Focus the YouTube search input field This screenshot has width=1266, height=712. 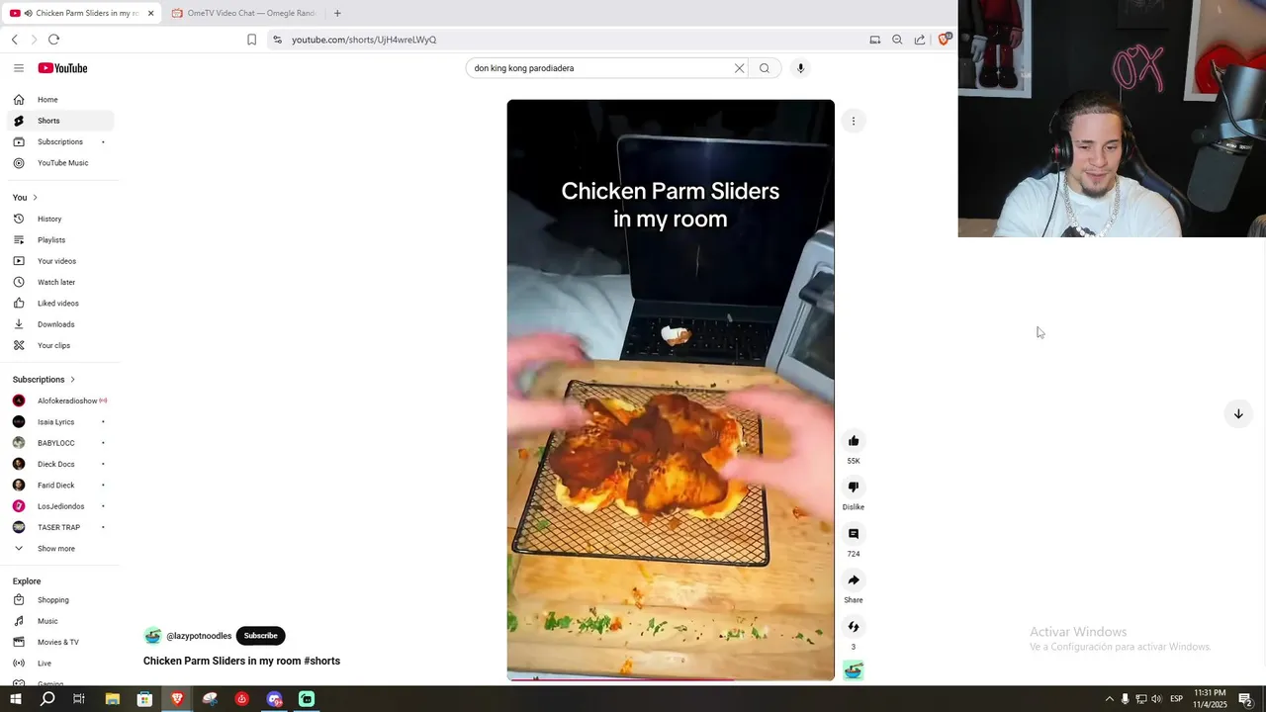[601, 68]
